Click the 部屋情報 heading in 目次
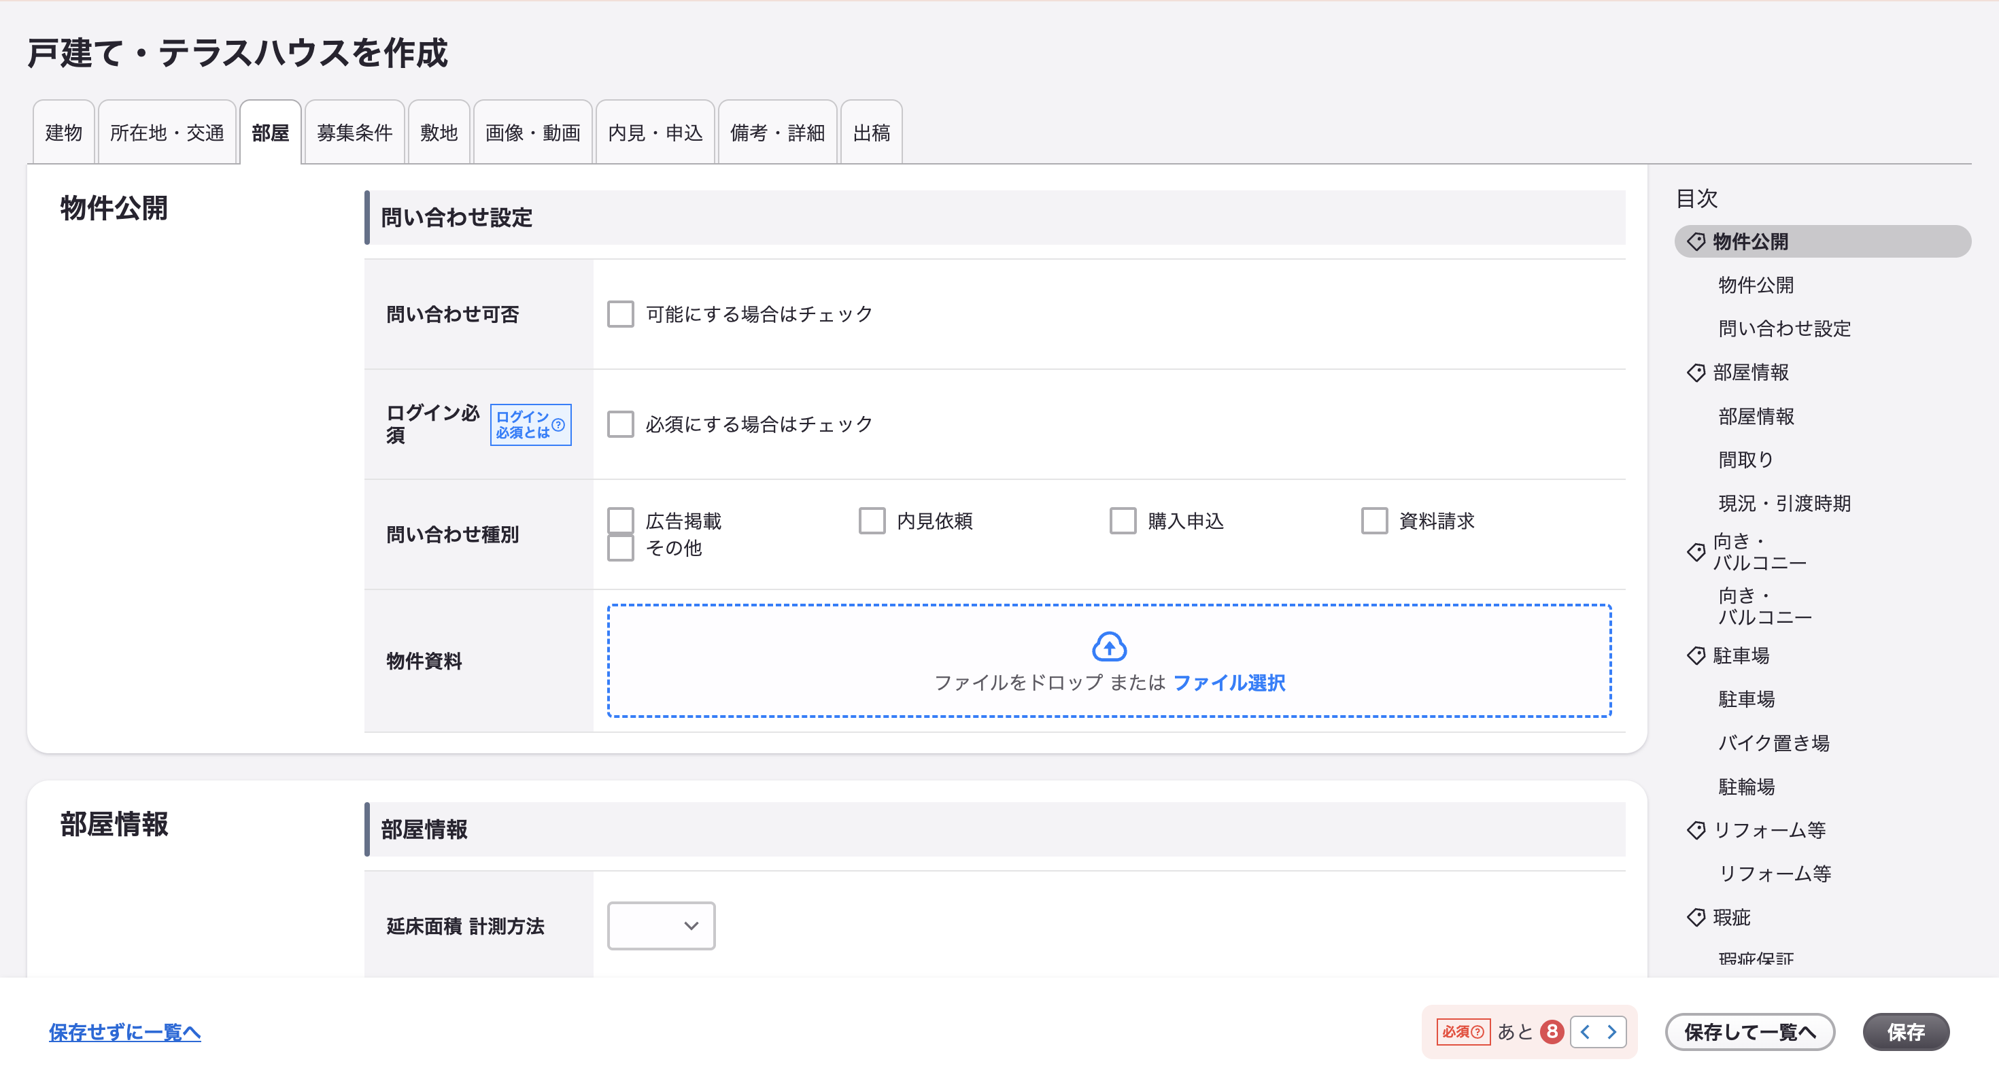1999x1085 pixels. (1751, 373)
